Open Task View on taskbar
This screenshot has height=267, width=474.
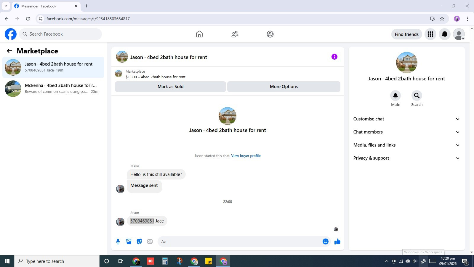click(121, 261)
